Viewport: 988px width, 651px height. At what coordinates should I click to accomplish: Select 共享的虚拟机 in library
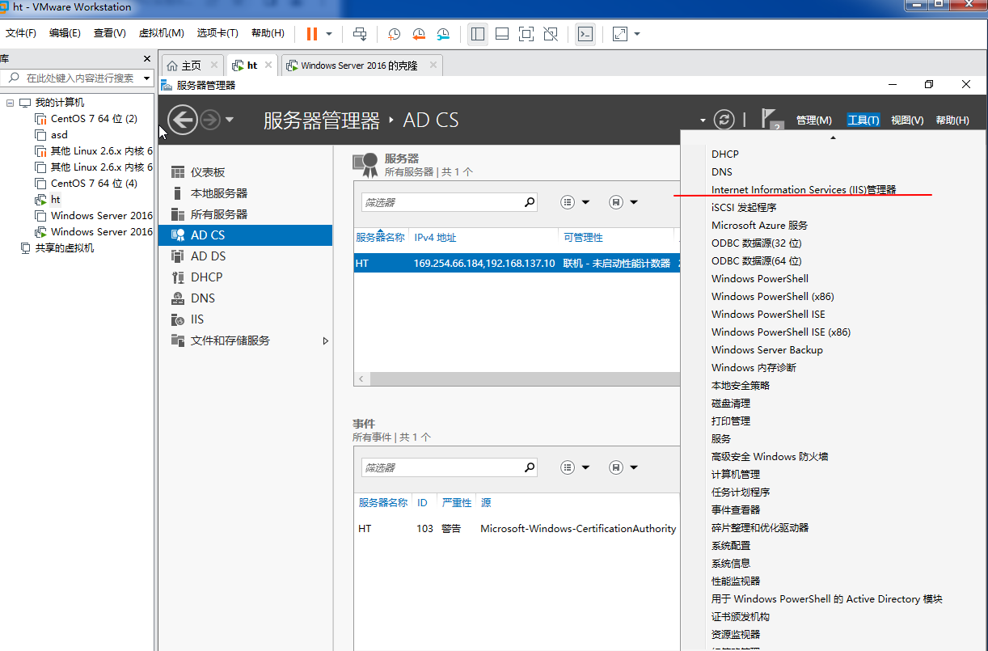coord(64,248)
